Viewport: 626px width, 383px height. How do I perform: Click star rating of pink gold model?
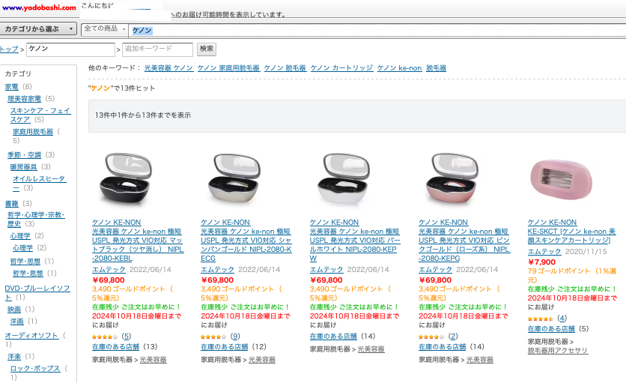coord(431,337)
